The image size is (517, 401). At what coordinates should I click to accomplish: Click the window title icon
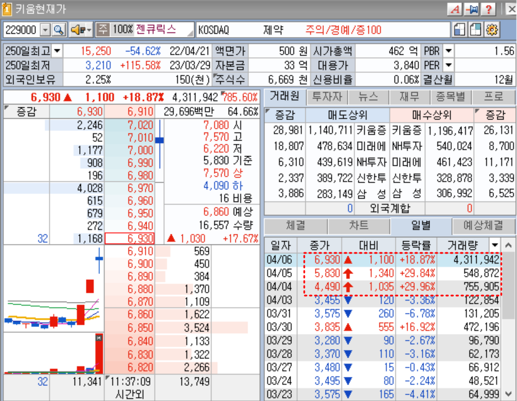7,9
